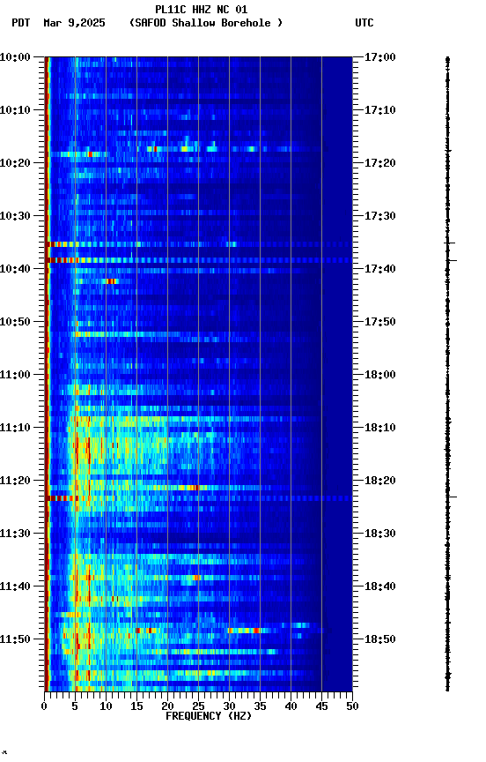Click the '11:40' PDT time label
The width and height of the screenshot is (486, 762).
[x=15, y=586]
